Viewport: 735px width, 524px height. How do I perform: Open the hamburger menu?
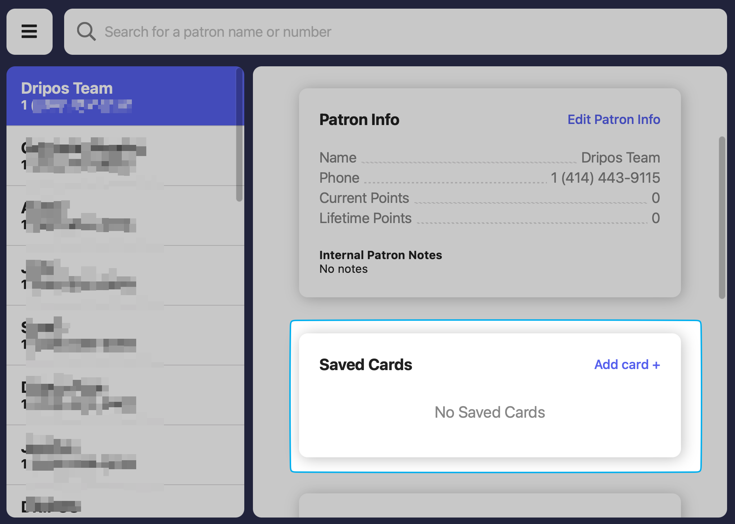point(29,32)
